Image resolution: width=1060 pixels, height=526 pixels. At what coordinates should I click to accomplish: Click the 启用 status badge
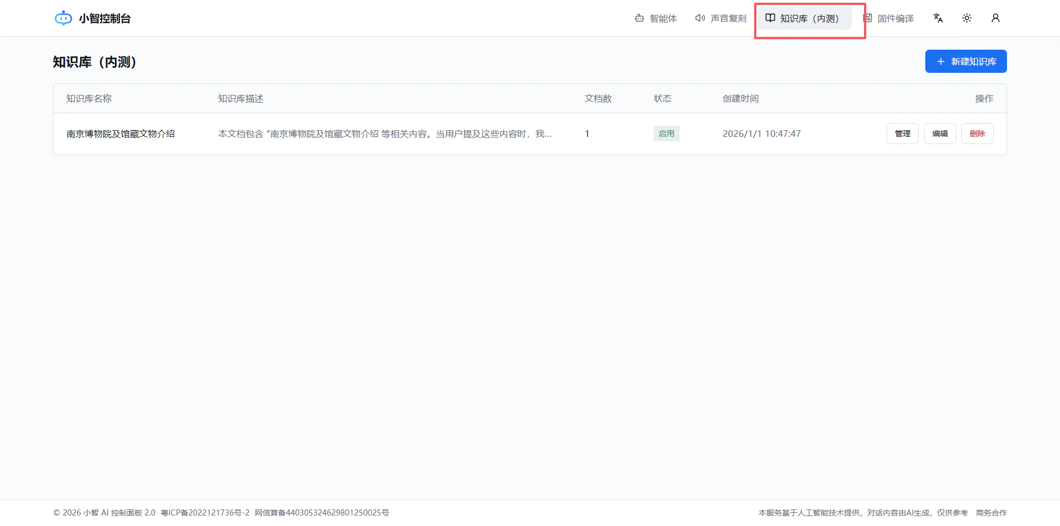coord(666,134)
